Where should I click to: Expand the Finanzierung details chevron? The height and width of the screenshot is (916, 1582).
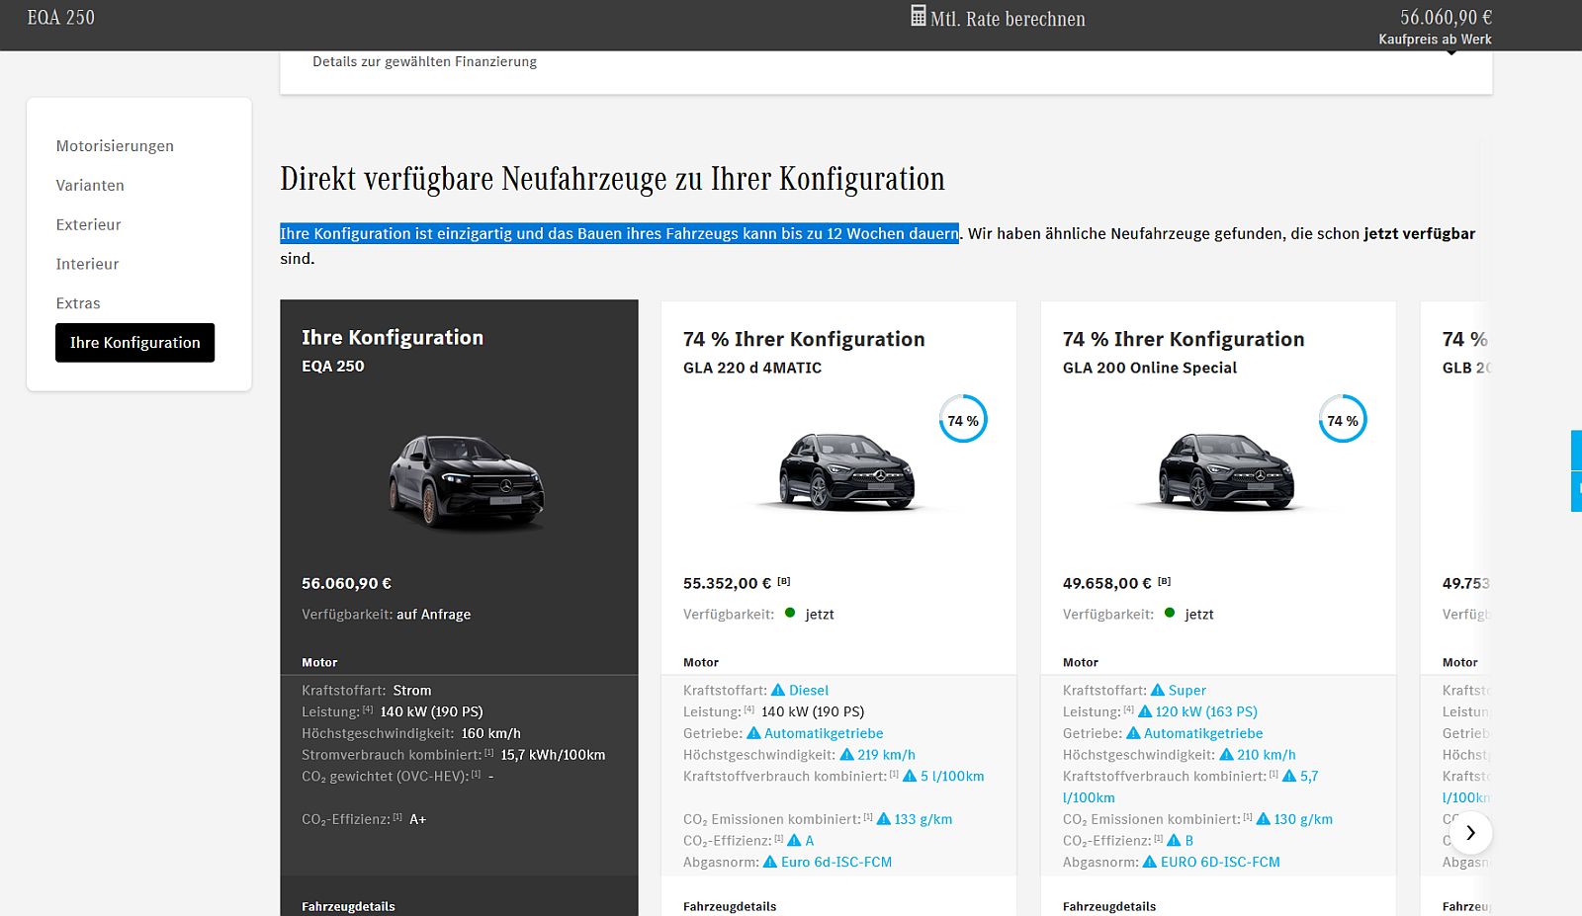click(x=1451, y=53)
